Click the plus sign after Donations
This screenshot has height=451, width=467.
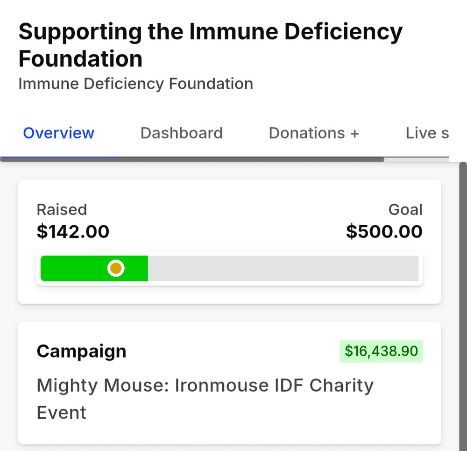pyautogui.click(x=355, y=134)
